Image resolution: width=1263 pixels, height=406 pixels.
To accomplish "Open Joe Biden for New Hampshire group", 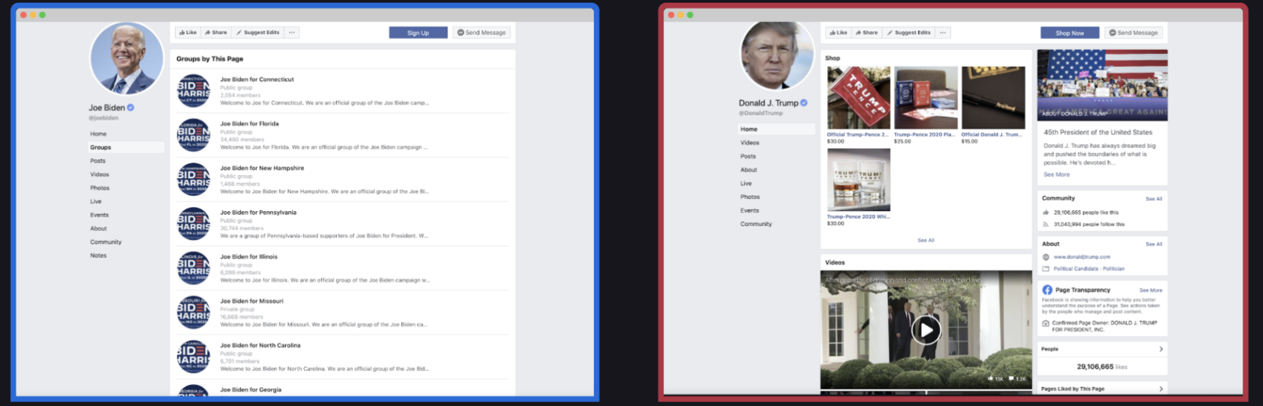I will tap(262, 168).
